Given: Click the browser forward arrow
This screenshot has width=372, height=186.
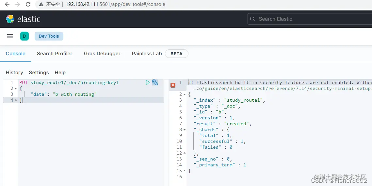Looking at the screenshot, I should pos(18,4).
